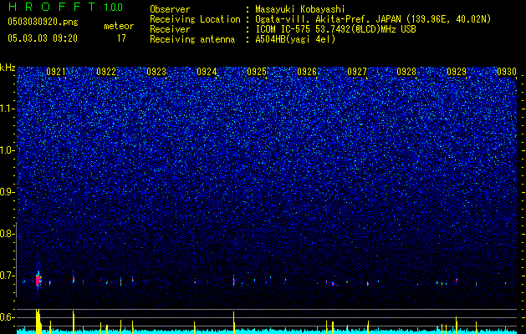Image resolution: width=526 pixels, height=334 pixels.
Task: Click the 0.9 kHz axis label
Action: 8,192
